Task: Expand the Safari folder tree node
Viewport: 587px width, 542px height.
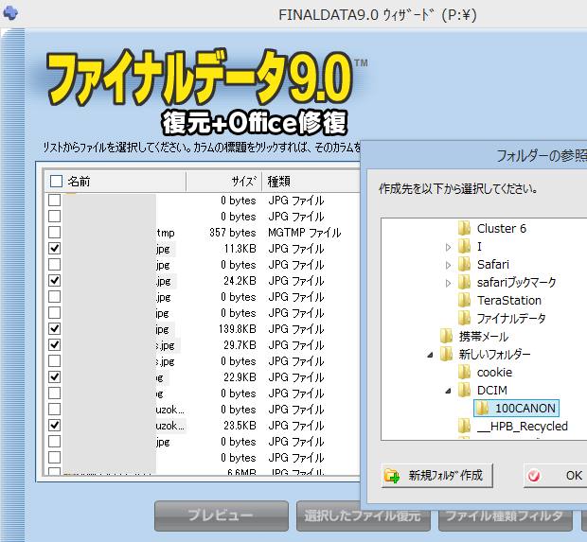Action: (448, 264)
